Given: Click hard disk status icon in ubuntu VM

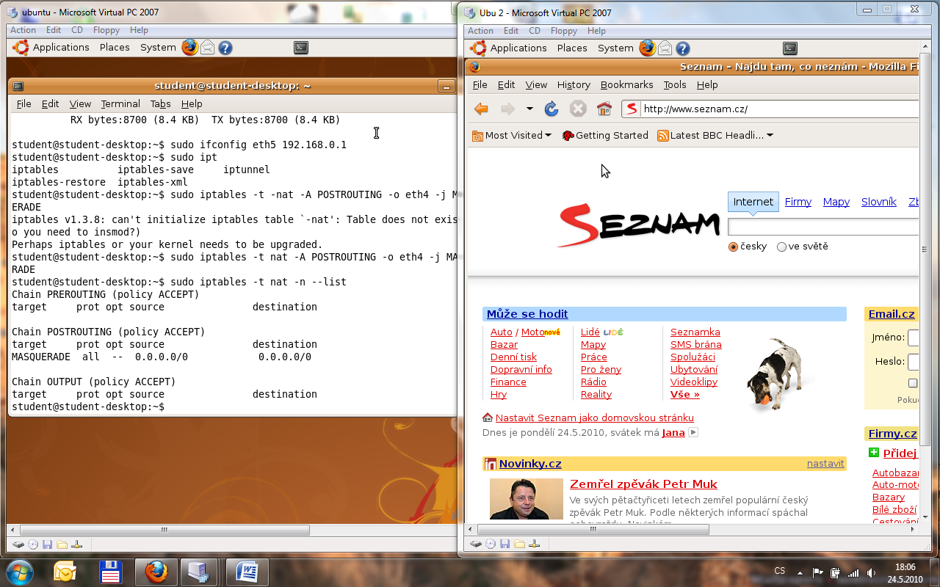Looking at the screenshot, I should (18, 544).
